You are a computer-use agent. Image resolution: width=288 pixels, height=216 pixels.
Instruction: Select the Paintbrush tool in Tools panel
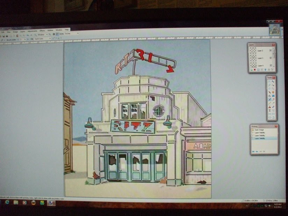pos(269,99)
